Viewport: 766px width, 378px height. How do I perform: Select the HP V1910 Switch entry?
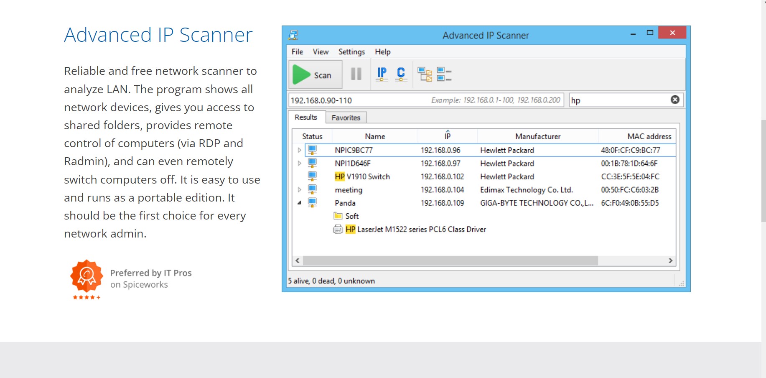click(x=362, y=176)
